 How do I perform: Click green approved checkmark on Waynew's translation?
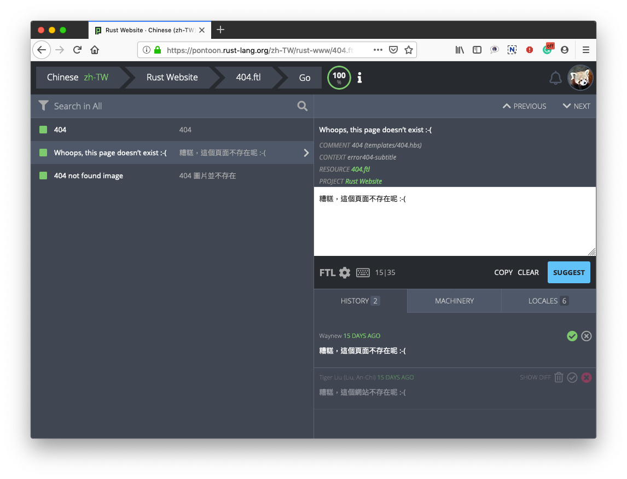(572, 336)
